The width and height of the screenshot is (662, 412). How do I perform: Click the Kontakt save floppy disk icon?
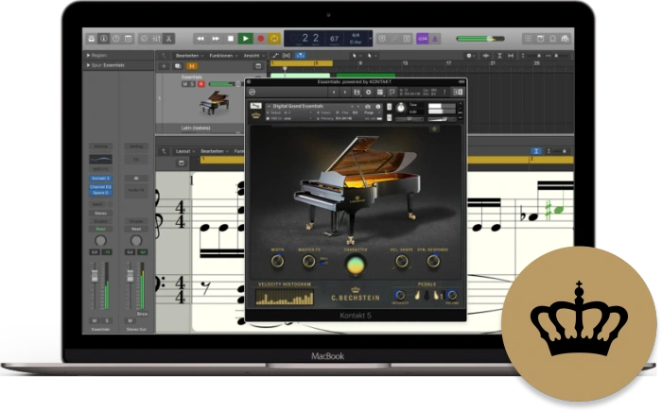[357, 92]
